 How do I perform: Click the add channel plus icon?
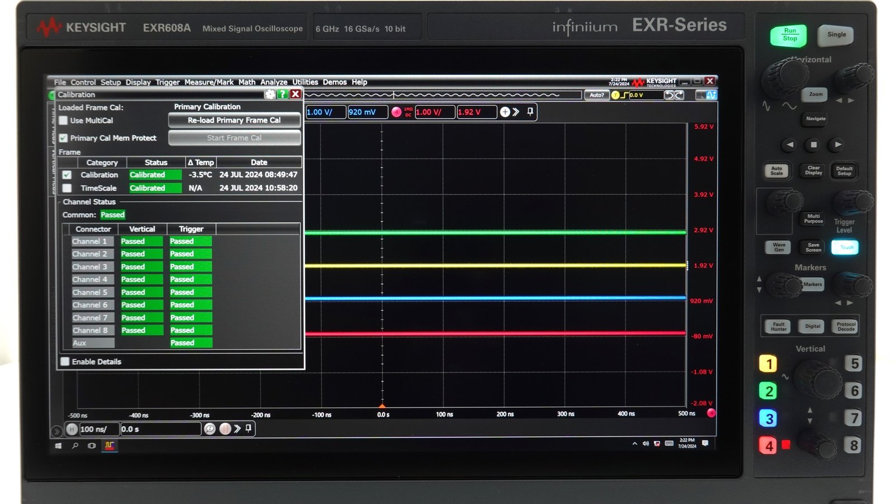pyautogui.click(x=505, y=112)
